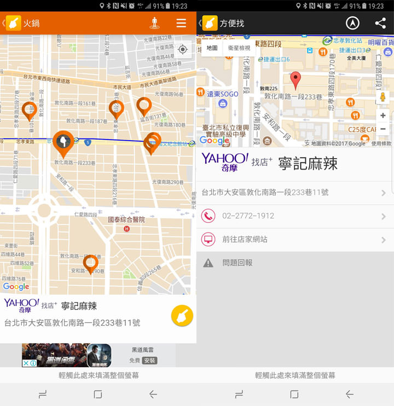Tap 輕觸此處來填滿整個螢幕 under the right screen
The width and height of the screenshot is (394, 406).
pyautogui.click(x=295, y=375)
